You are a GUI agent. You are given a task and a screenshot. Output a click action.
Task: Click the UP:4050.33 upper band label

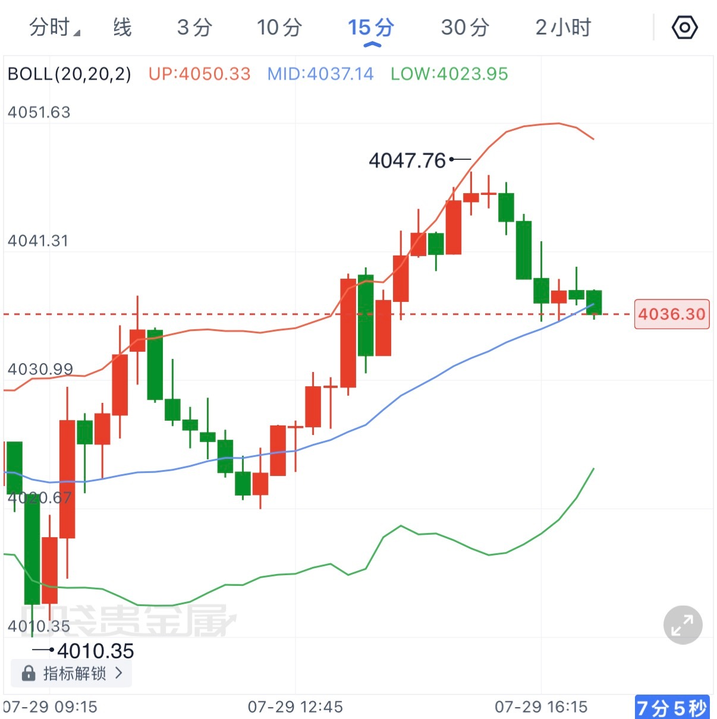click(200, 74)
